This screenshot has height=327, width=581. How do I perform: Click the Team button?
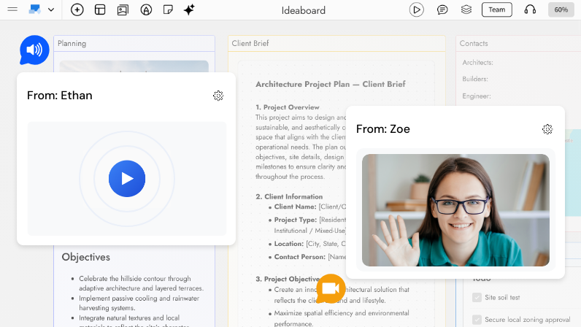point(497,9)
